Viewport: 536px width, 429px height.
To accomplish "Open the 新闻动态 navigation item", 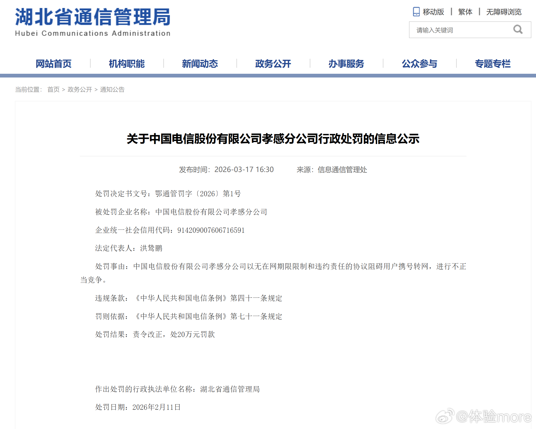I will (x=200, y=64).
